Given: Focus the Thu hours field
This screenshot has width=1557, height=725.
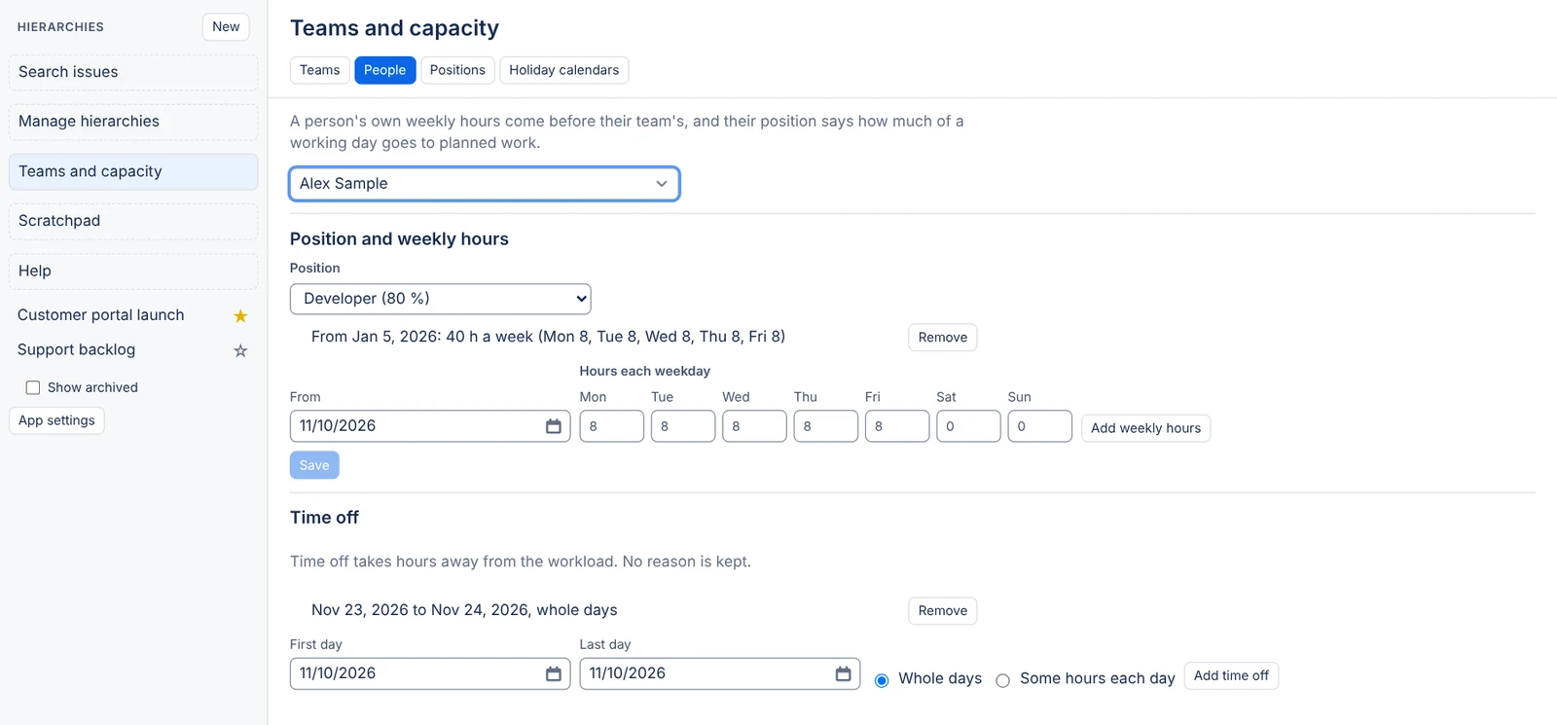Looking at the screenshot, I should tap(825, 426).
